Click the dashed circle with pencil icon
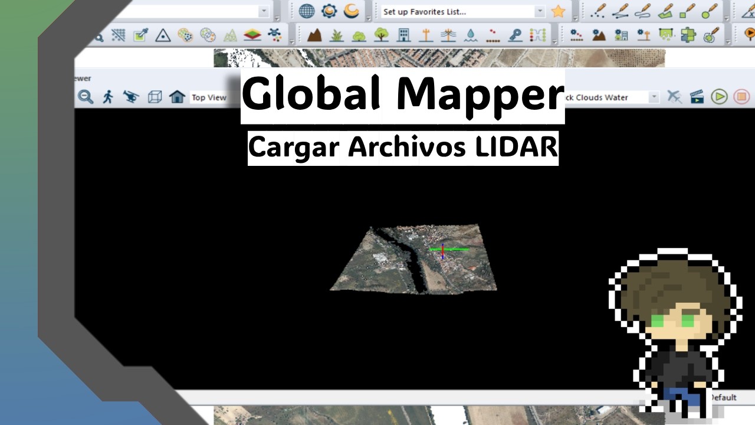Viewport: 755px width, 425px height. [x=711, y=35]
